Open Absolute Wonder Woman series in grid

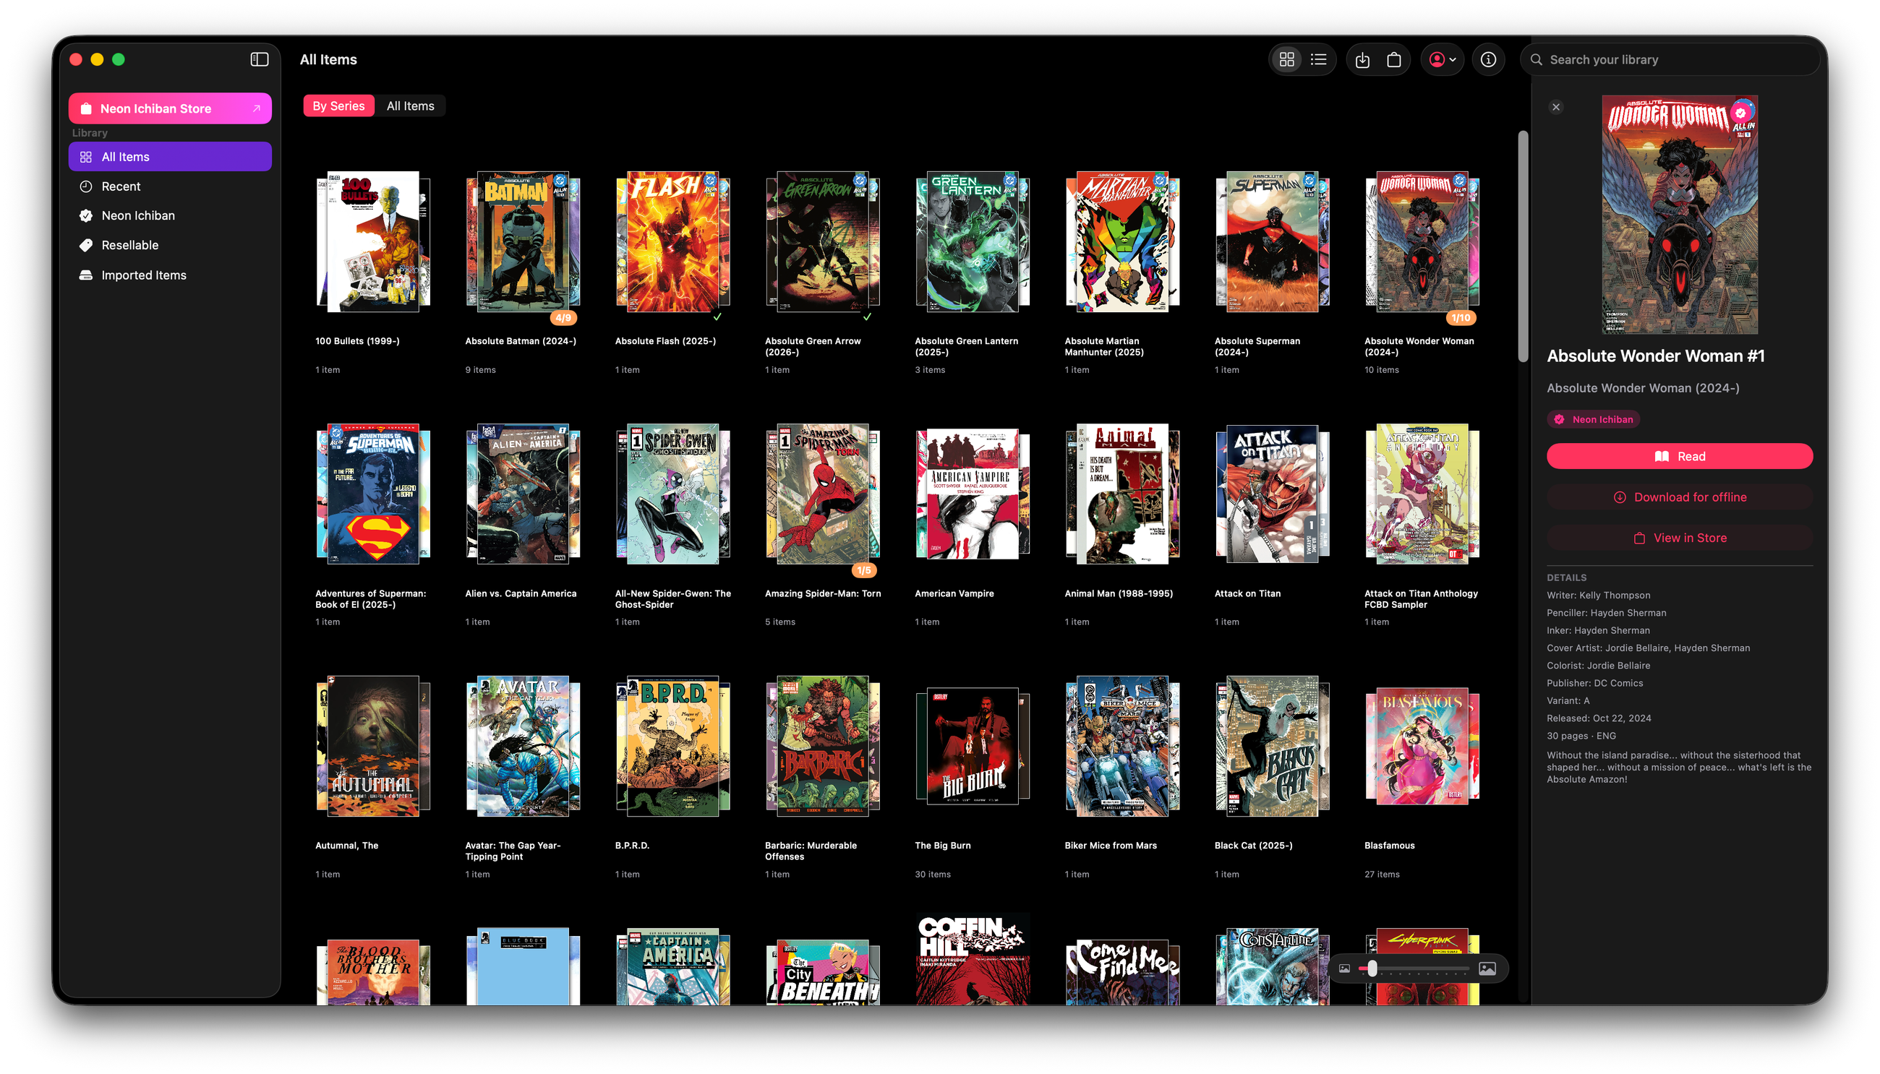click(1422, 241)
